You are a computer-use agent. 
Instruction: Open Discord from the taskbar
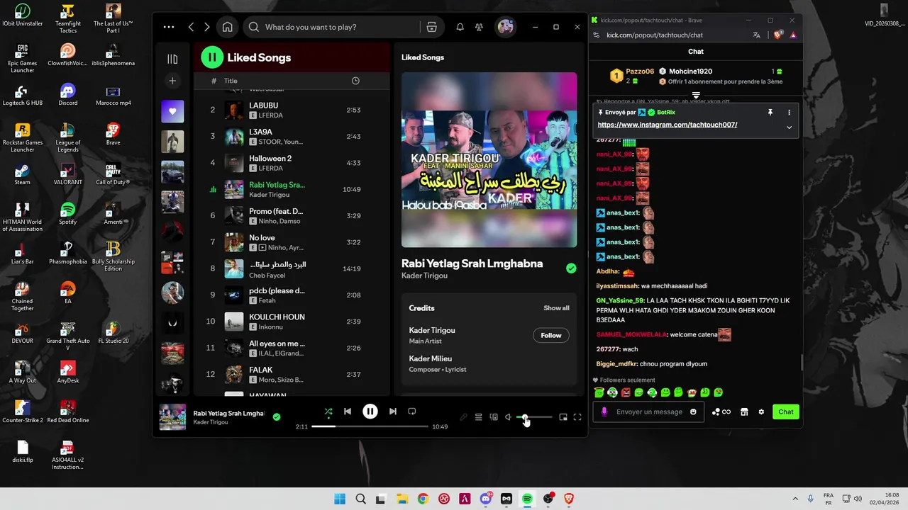coord(485,499)
